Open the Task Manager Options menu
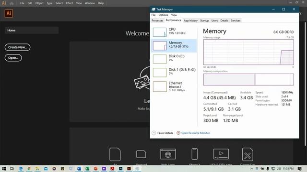Viewport: 307px width, 172px height. [x=163, y=15]
